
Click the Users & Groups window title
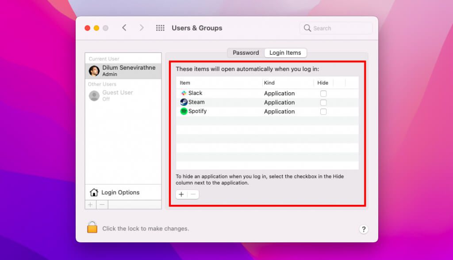click(x=197, y=28)
